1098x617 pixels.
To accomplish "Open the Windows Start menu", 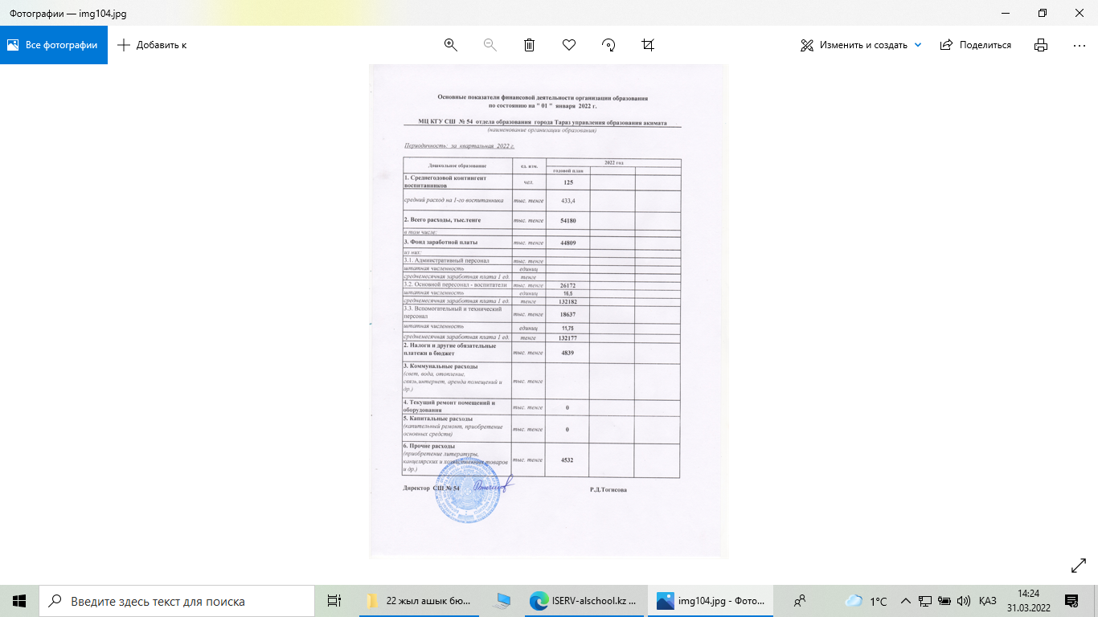I will coord(19,601).
